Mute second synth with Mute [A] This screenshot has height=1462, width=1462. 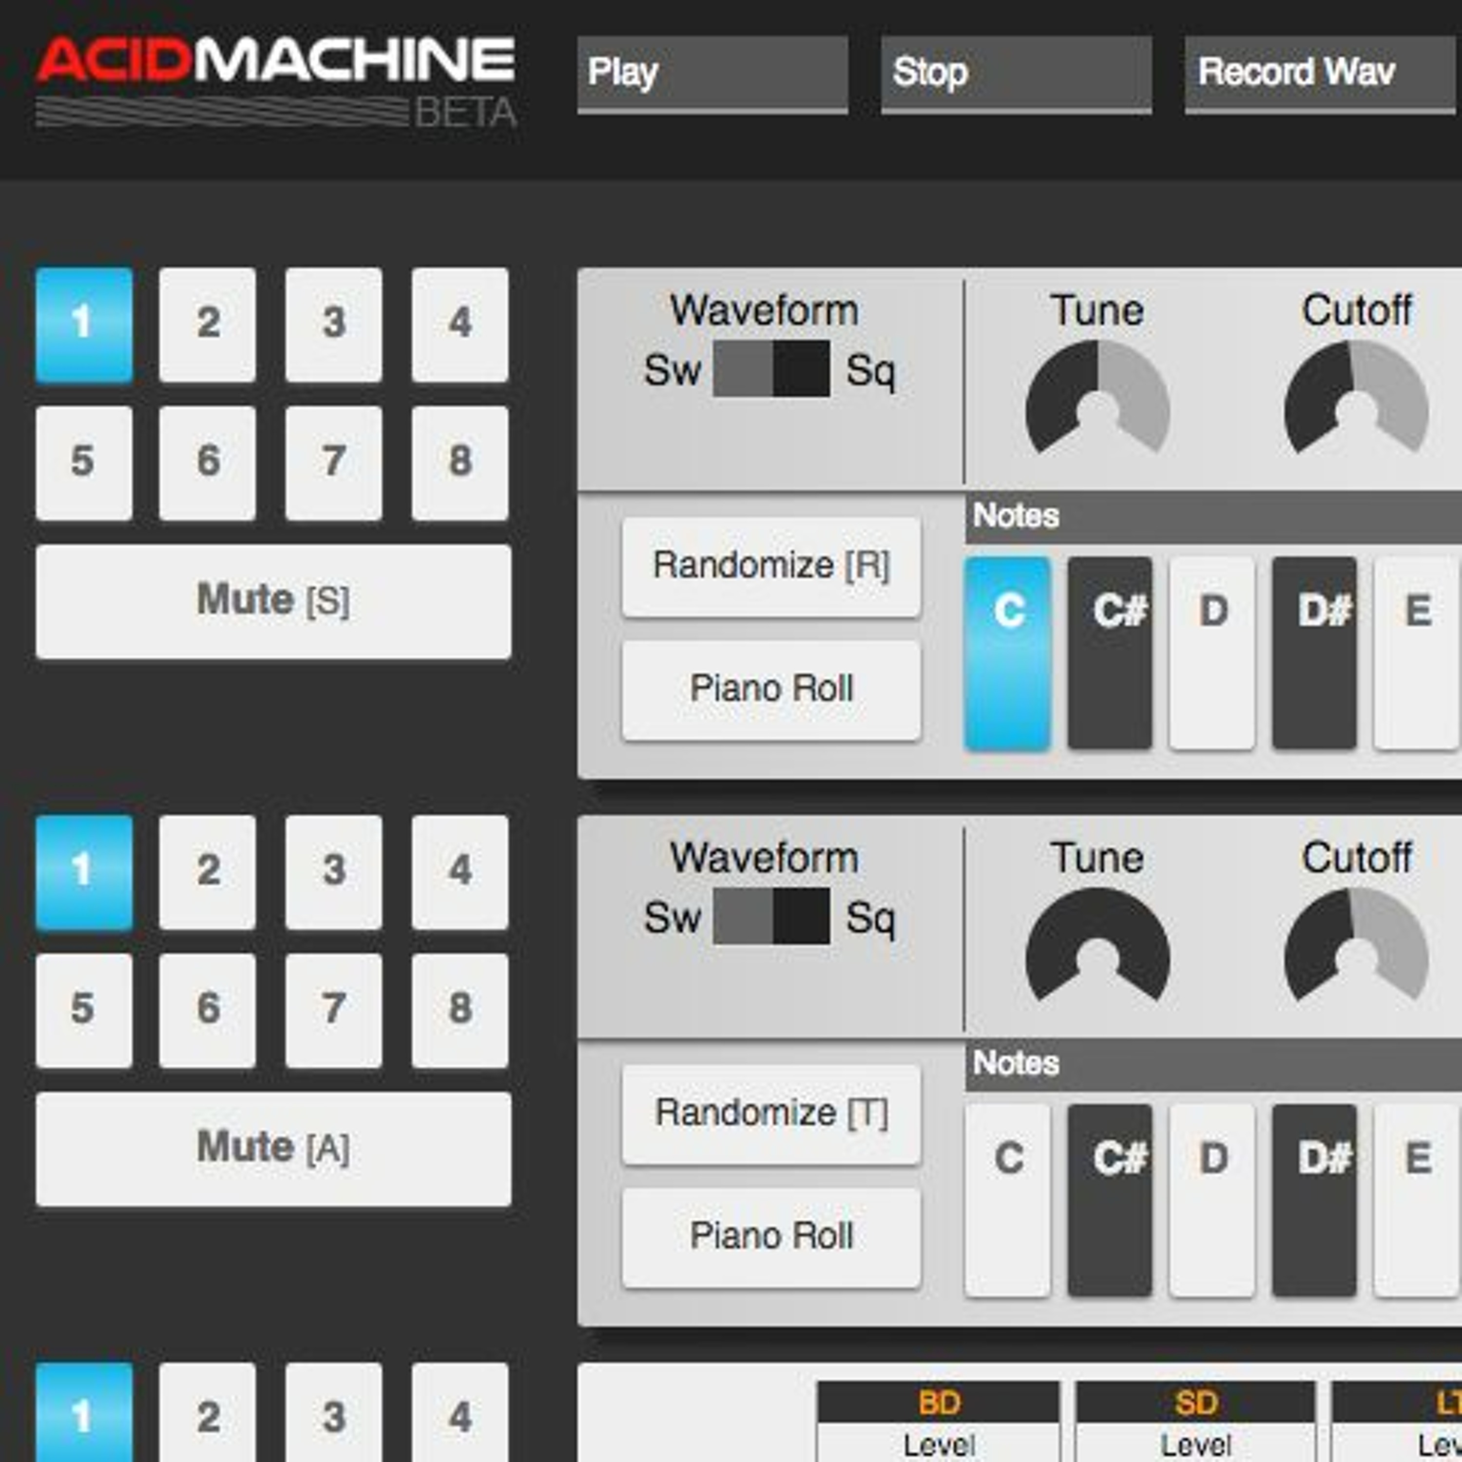(x=273, y=1149)
